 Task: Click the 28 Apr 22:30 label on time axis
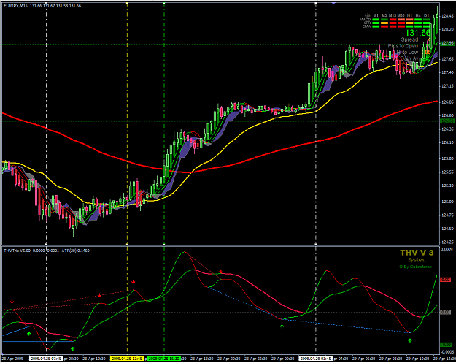pos(256,359)
